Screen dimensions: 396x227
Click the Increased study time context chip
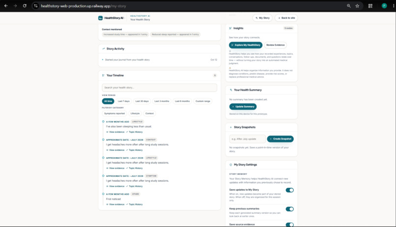coord(125,34)
